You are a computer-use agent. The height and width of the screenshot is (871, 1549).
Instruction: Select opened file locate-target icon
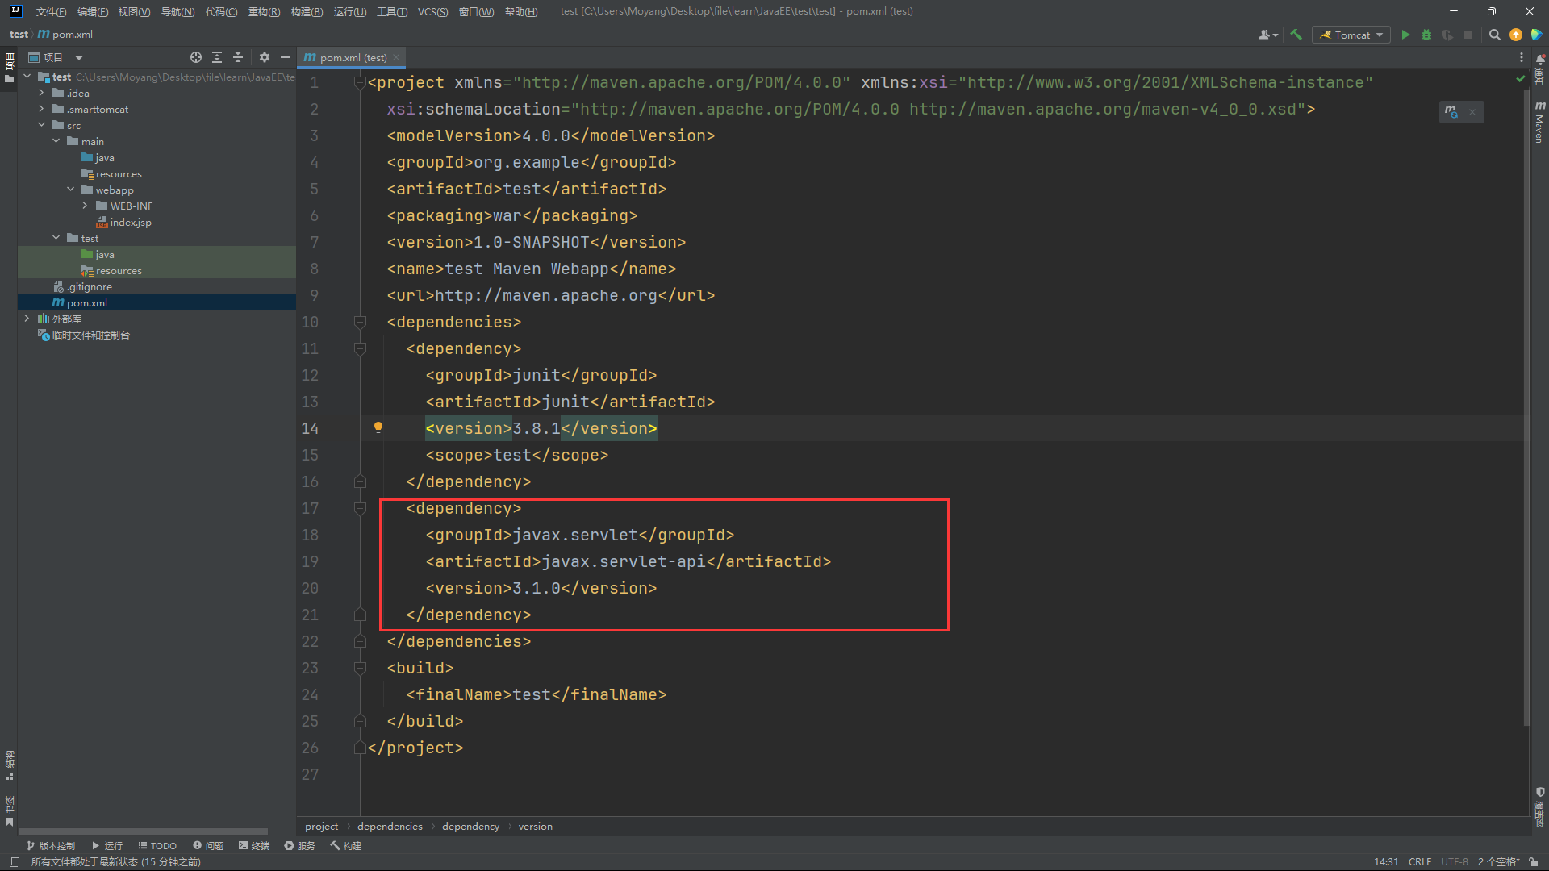(x=196, y=57)
